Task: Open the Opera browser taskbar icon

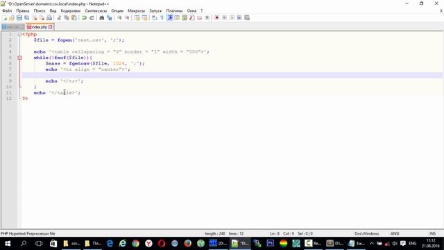Action: coord(162,244)
